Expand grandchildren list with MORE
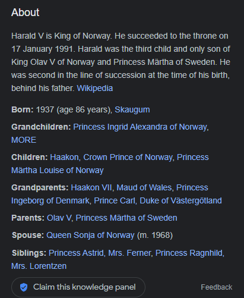The image size is (244, 298). click(x=24, y=140)
